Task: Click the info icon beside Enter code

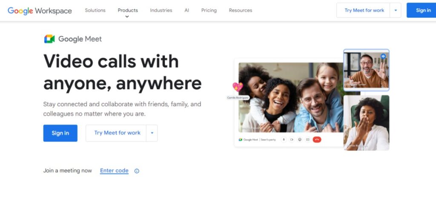Action: (x=137, y=171)
